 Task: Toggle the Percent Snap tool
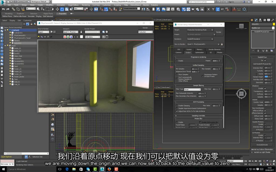point(111,9)
